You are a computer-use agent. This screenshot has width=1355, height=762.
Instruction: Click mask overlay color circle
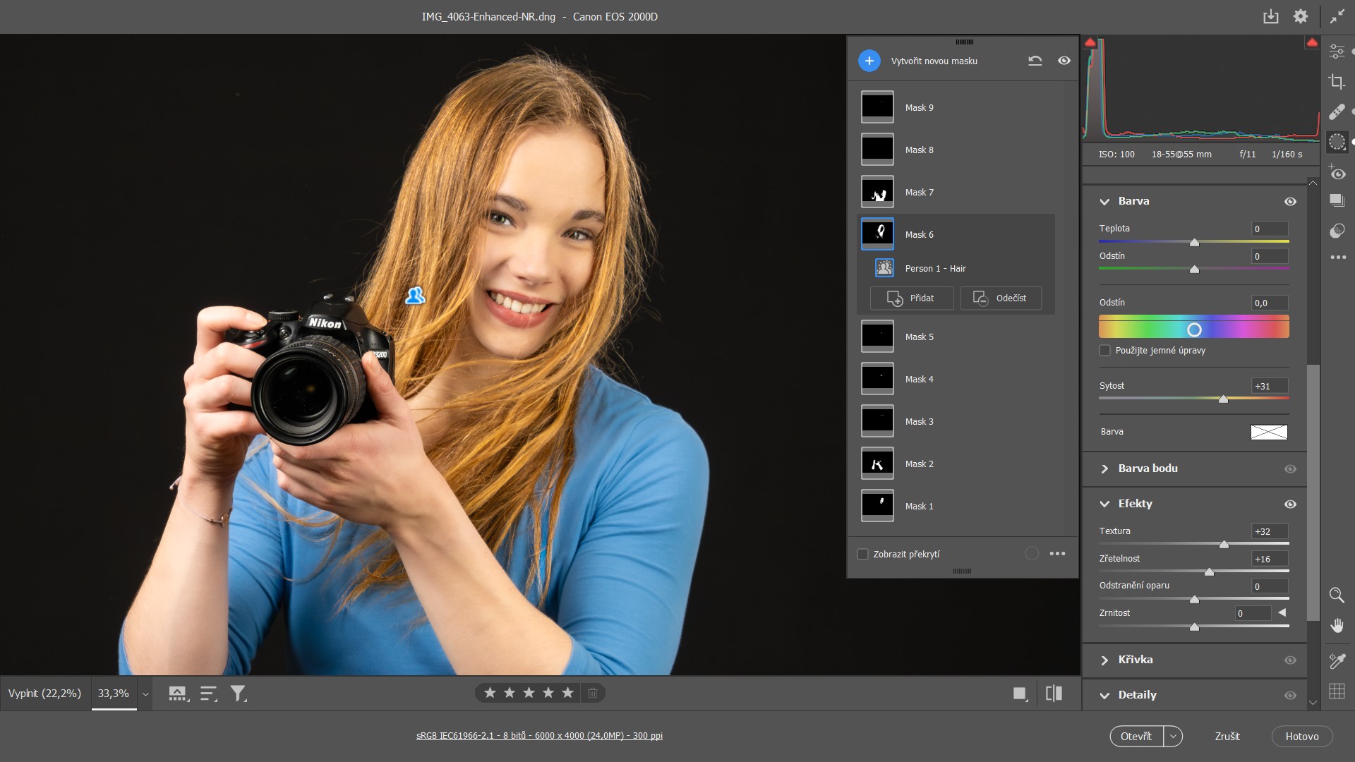pos(1032,554)
